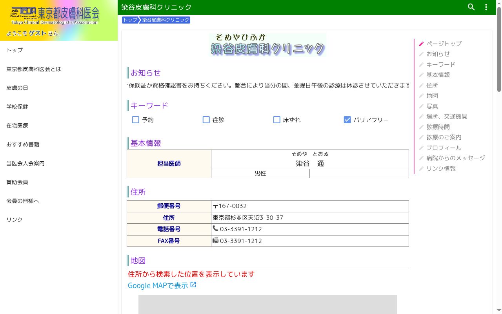Open トップ in the left sidebar
This screenshot has width=502, height=314.
tap(59, 50)
